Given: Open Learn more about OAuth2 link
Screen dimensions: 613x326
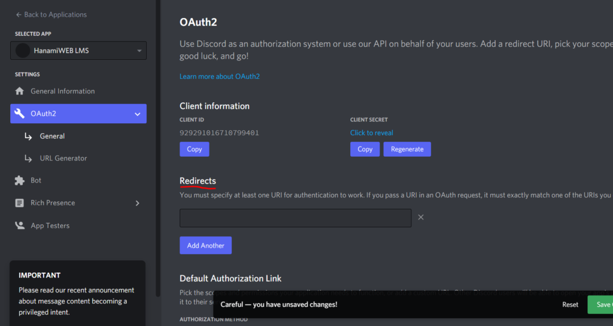Looking at the screenshot, I should pyautogui.click(x=219, y=77).
